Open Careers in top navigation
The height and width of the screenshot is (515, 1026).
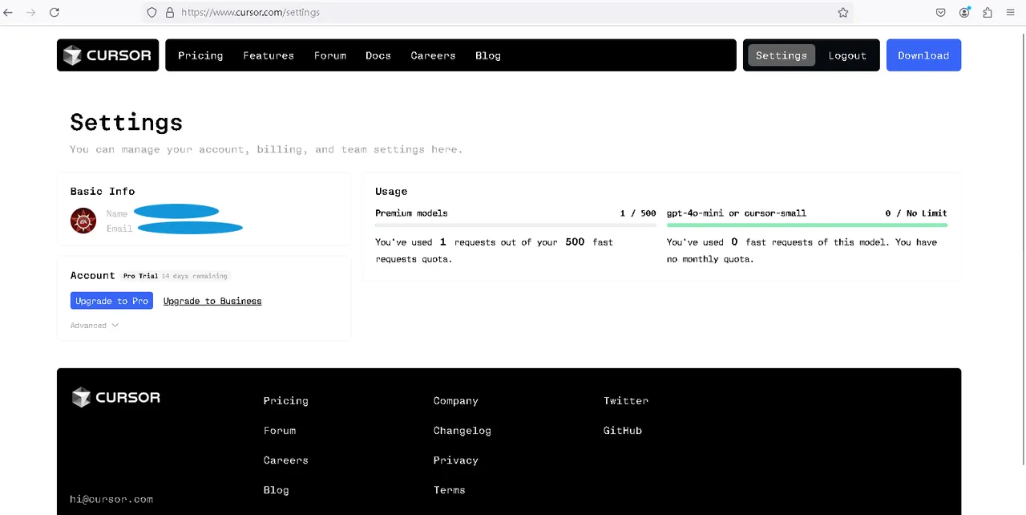433,55
